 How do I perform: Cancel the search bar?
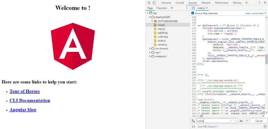pos(259,121)
